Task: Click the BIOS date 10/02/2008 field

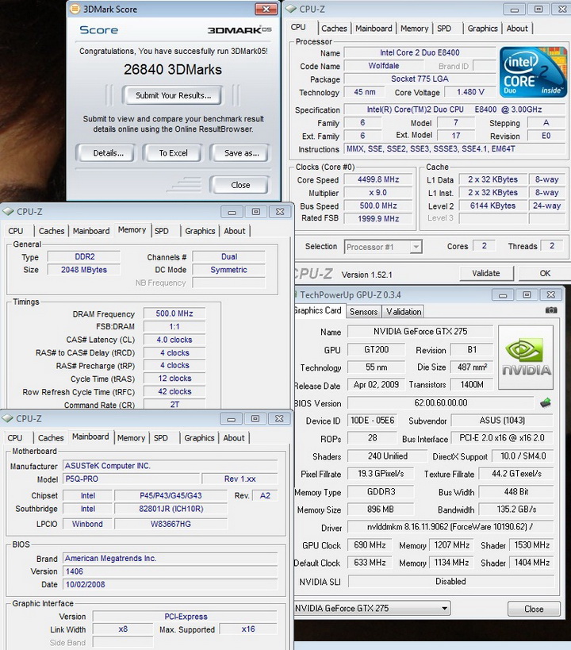Action: [x=170, y=584]
